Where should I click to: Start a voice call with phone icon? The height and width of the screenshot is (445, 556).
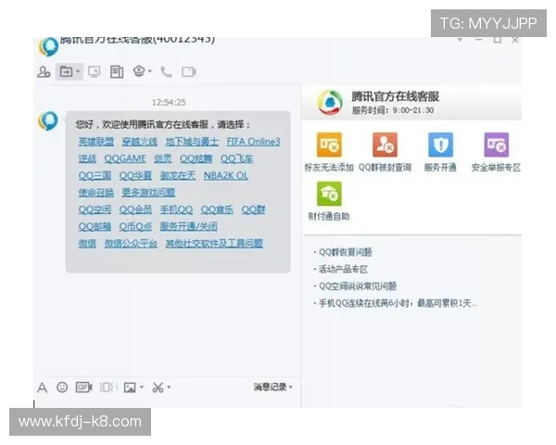166,72
